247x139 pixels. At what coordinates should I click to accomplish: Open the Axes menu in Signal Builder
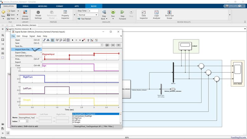pyautogui.click(x=39, y=36)
